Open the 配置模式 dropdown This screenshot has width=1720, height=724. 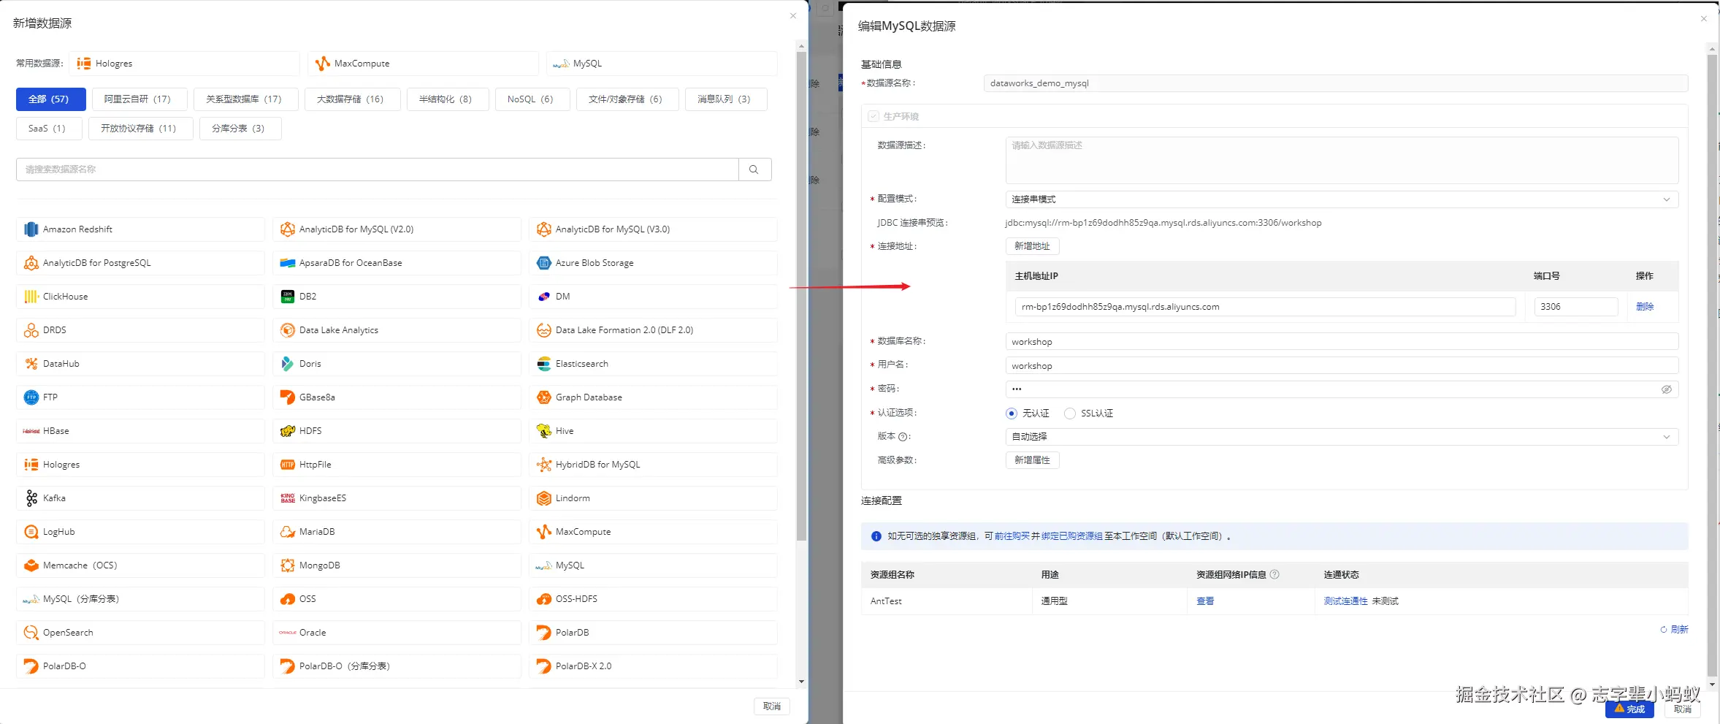tap(1342, 199)
